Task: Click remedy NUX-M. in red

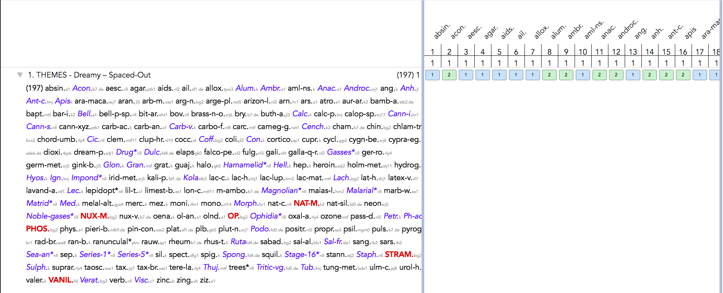Action: [95, 216]
